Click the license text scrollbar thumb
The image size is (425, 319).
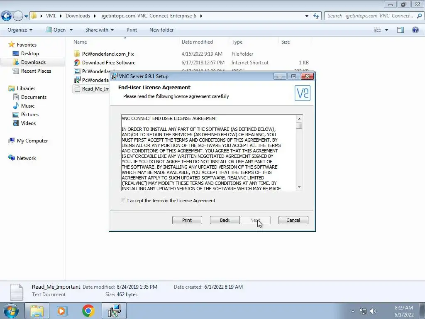point(299,125)
